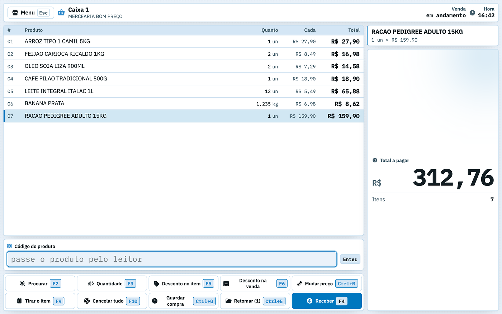Click the dollar coin icon on Receber
This screenshot has width=502, height=314.
(x=310, y=301)
